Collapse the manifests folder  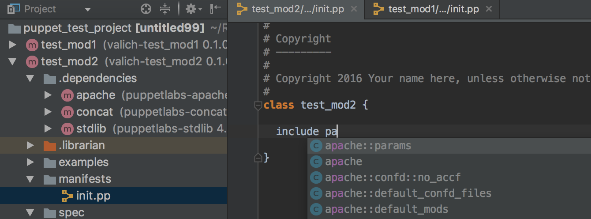pyautogui.click(x=30, y=179)
